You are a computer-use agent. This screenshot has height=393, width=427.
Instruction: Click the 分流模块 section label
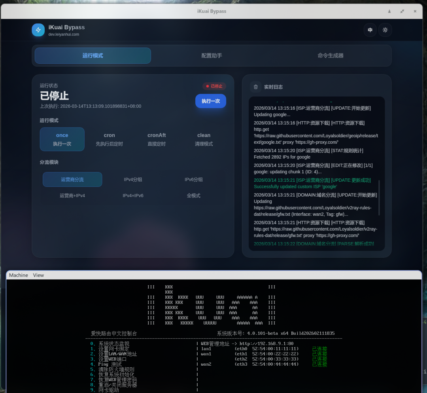(x=49, y=162)
